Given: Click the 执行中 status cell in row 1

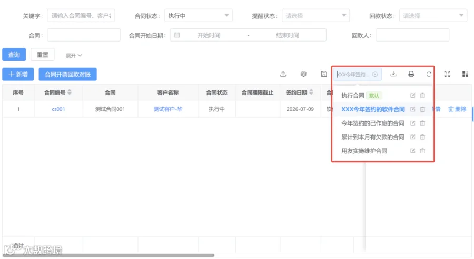Looking at the screenshot, I should (x=217, y=109).
